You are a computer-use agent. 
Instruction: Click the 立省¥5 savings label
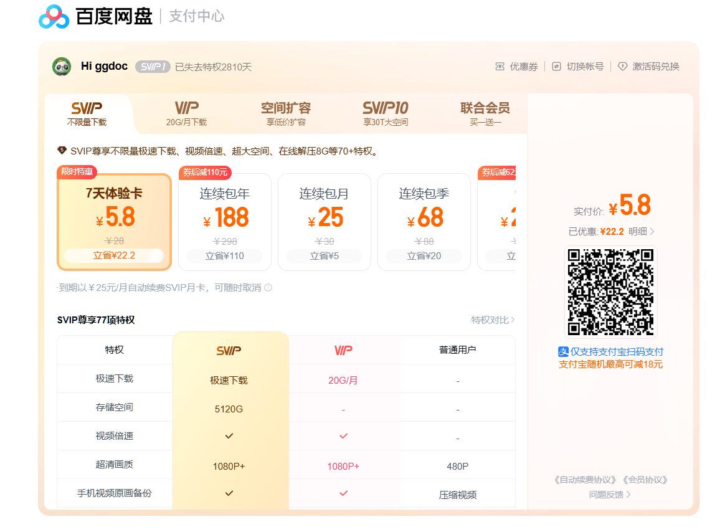click(324, 256)
